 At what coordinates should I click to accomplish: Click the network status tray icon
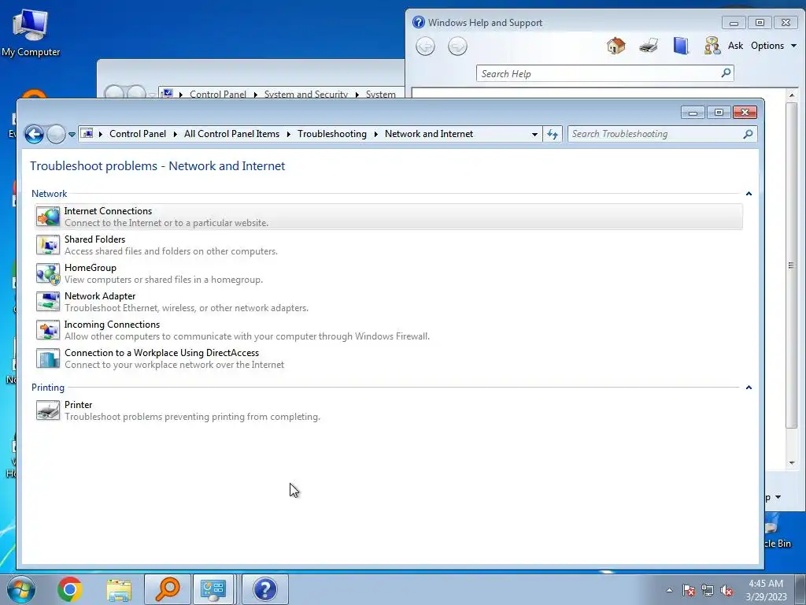(x=708, y=590)
